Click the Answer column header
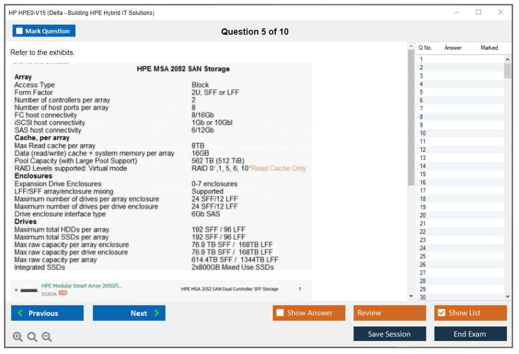The width and height of the screenshot is (519, 354). pyautogui.click(x=453, y=48)
